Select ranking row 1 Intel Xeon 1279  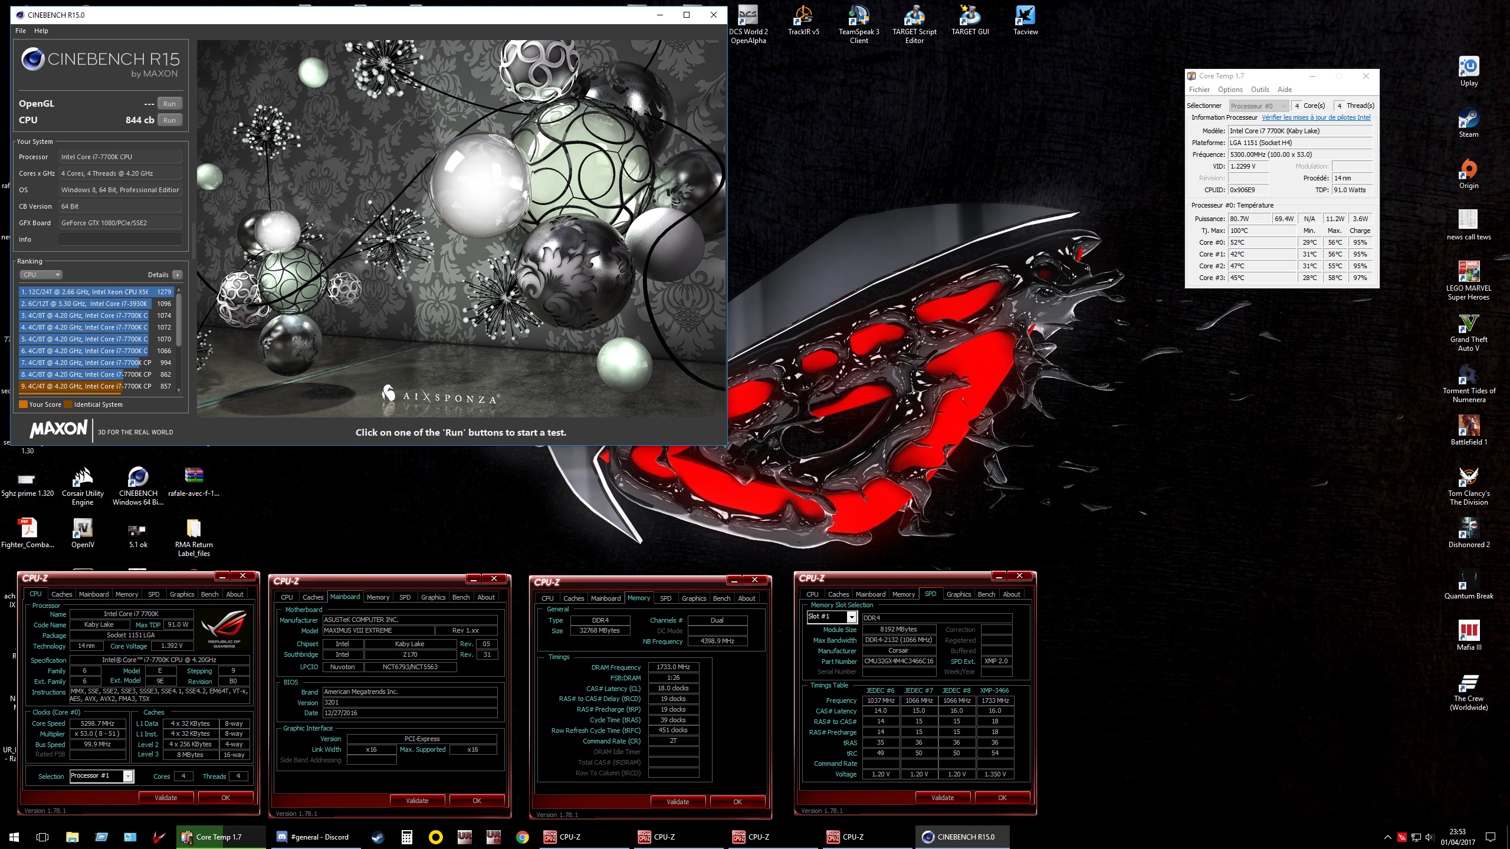96,292
